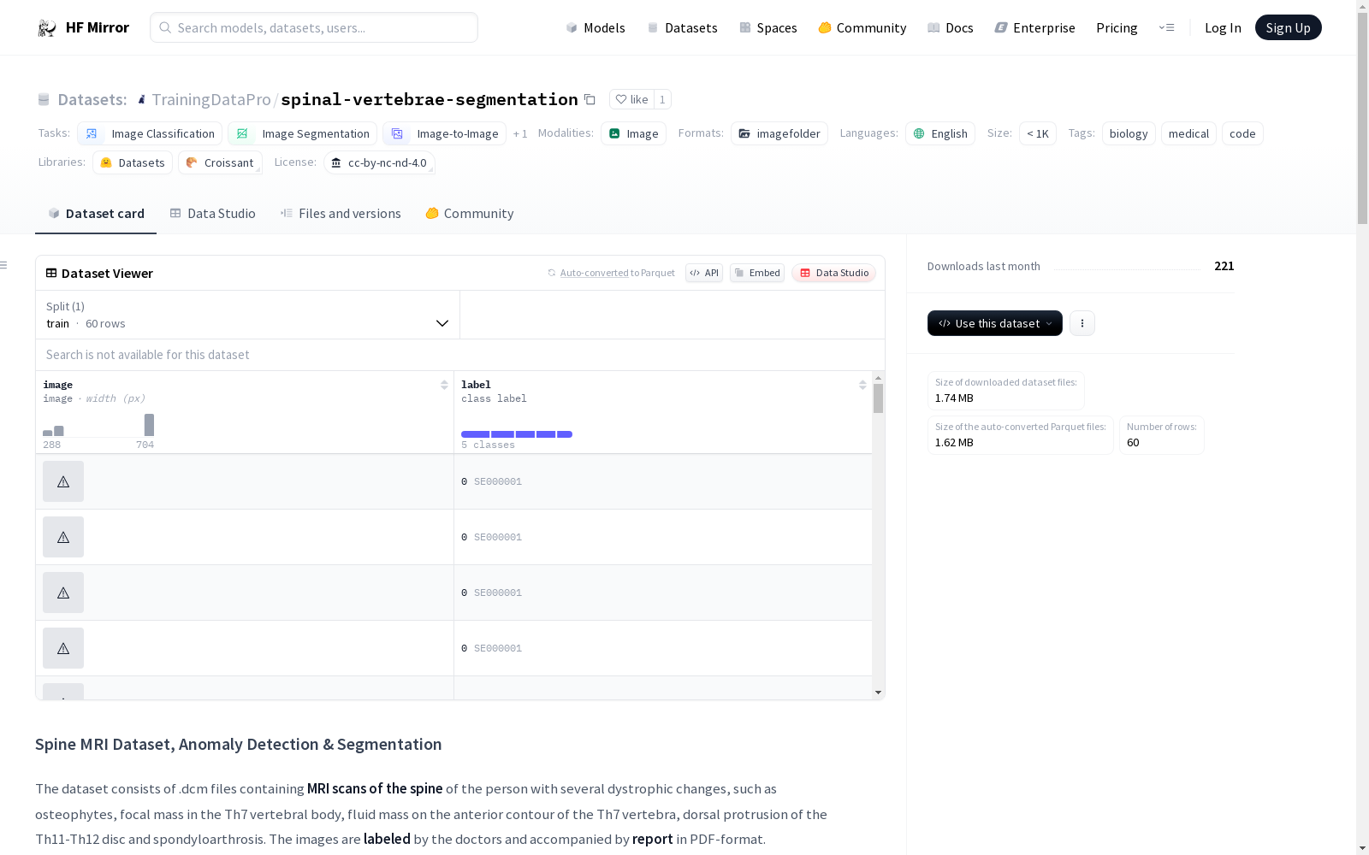Click the image width histogram
This screenshot has width=1369, height=855.
98,425
